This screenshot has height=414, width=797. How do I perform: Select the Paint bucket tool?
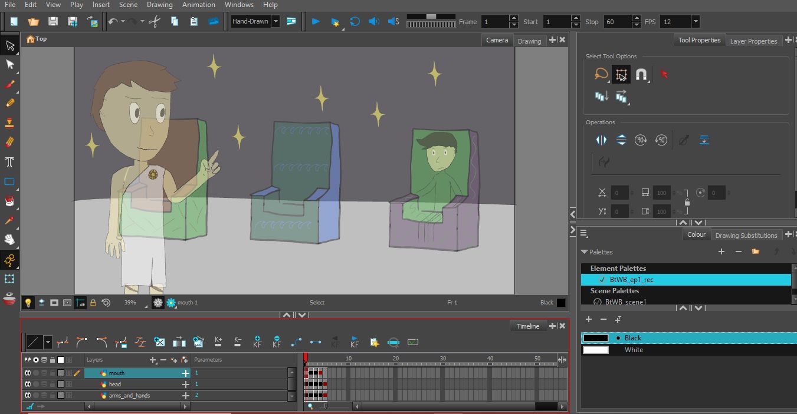click(9, 201)
